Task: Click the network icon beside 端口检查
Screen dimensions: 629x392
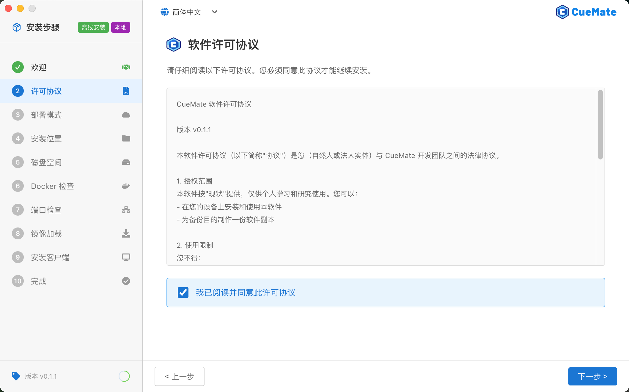Action: click(126, 210)
